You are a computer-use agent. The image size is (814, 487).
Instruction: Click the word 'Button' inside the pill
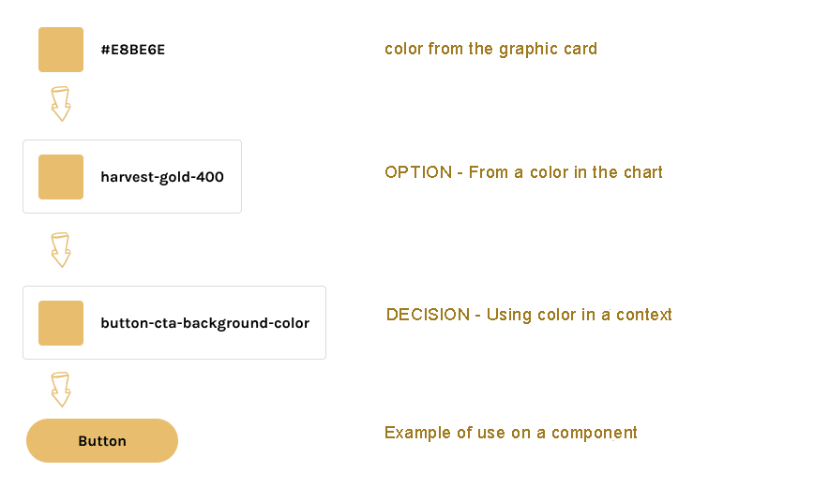pyautogui.click(x=102, y=441)
